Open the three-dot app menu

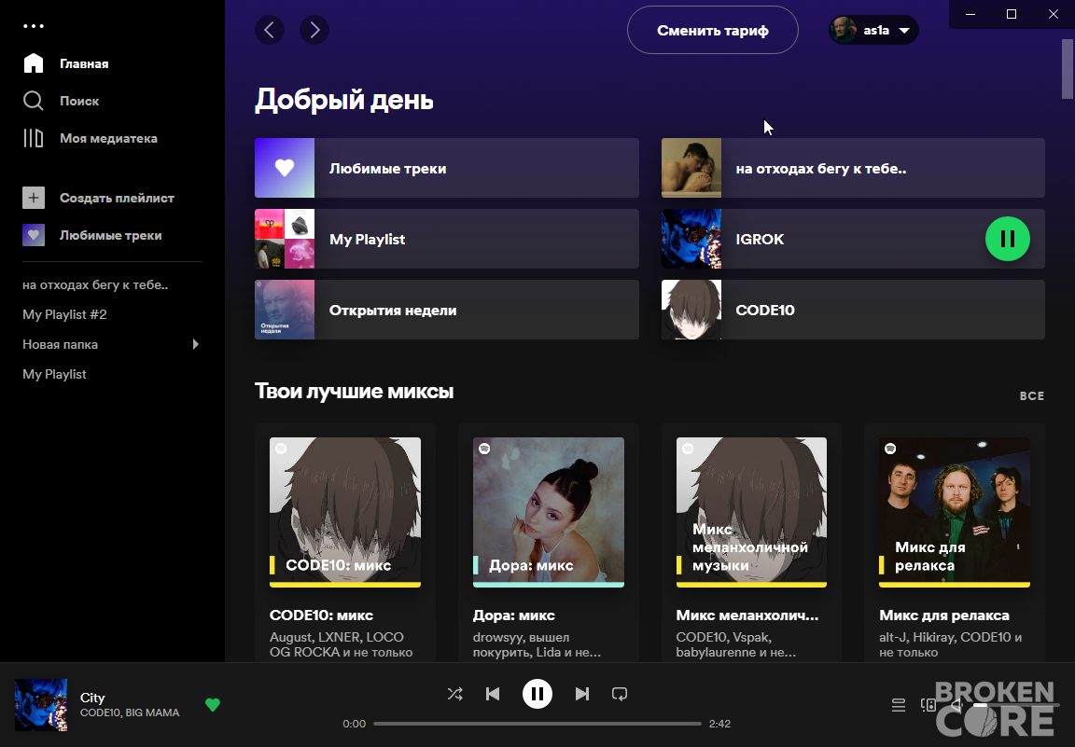[x=33, y=26]
